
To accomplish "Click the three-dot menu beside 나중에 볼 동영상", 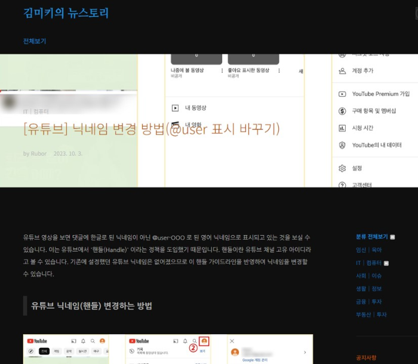I will click(x=222, y=70).
